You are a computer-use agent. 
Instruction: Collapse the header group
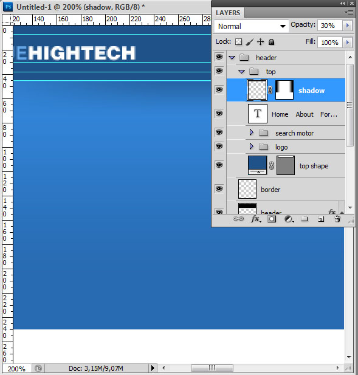pos(232,58)
